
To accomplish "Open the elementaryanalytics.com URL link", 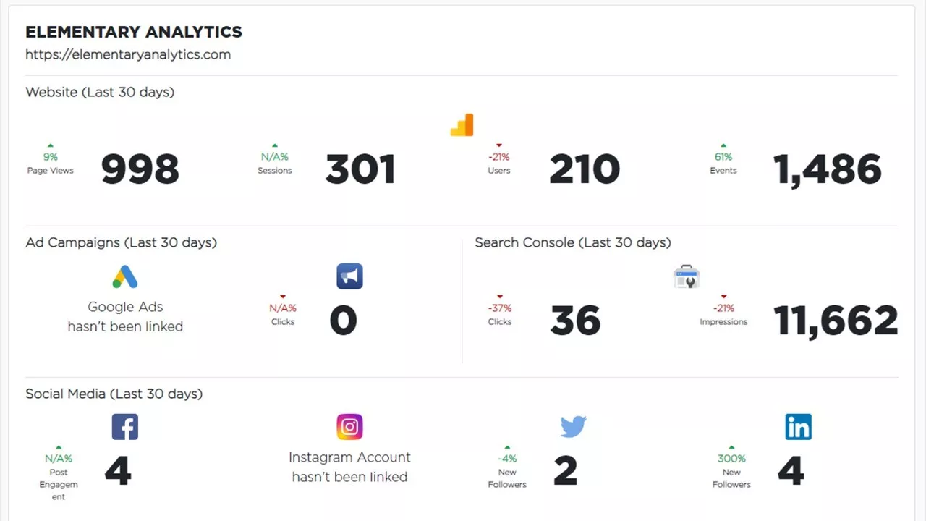I will coord(128,54).
